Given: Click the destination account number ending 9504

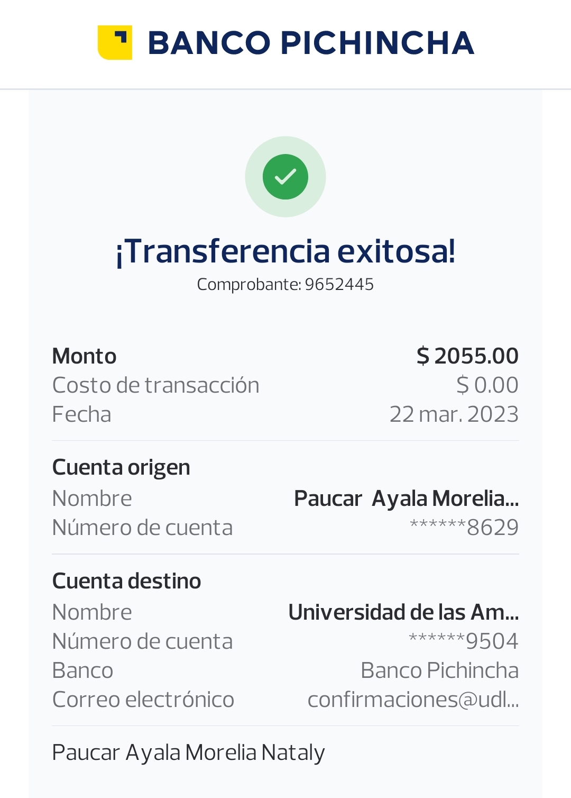Looking at the screenshot, I should point(464,641).
